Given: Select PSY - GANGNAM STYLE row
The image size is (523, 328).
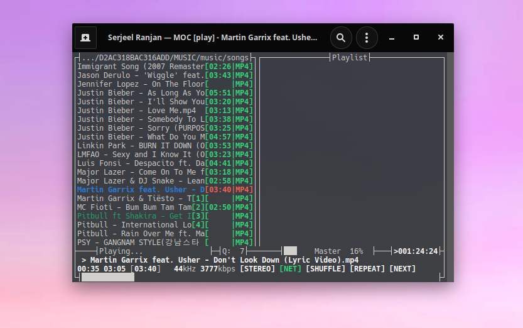Looking at the screenshot, I should click(x=164, y=243).
